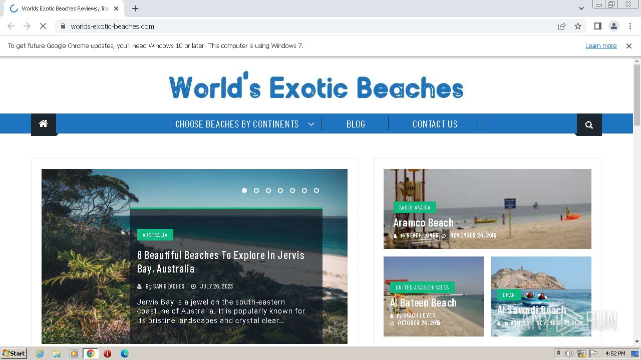
Task: Bookmark this page with the star icon
Action: (x=578, y=26)
